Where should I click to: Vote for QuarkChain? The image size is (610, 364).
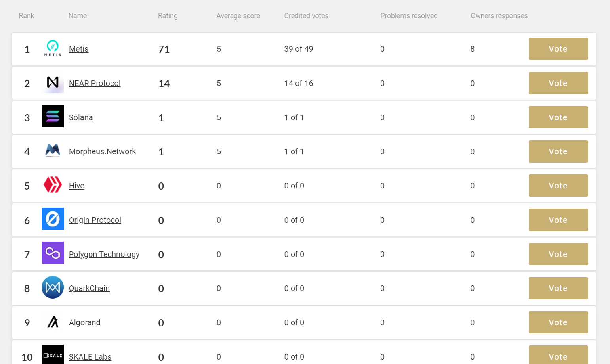coord(558,288)
